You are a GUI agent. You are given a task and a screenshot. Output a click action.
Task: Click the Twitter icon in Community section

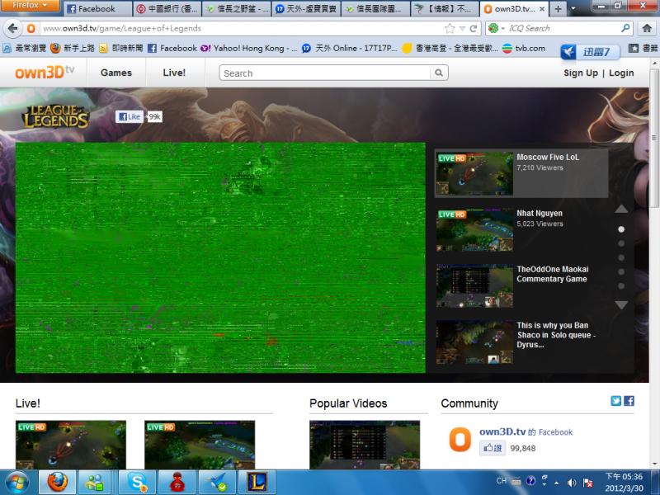pyautogui.click(x=615, y=401)
